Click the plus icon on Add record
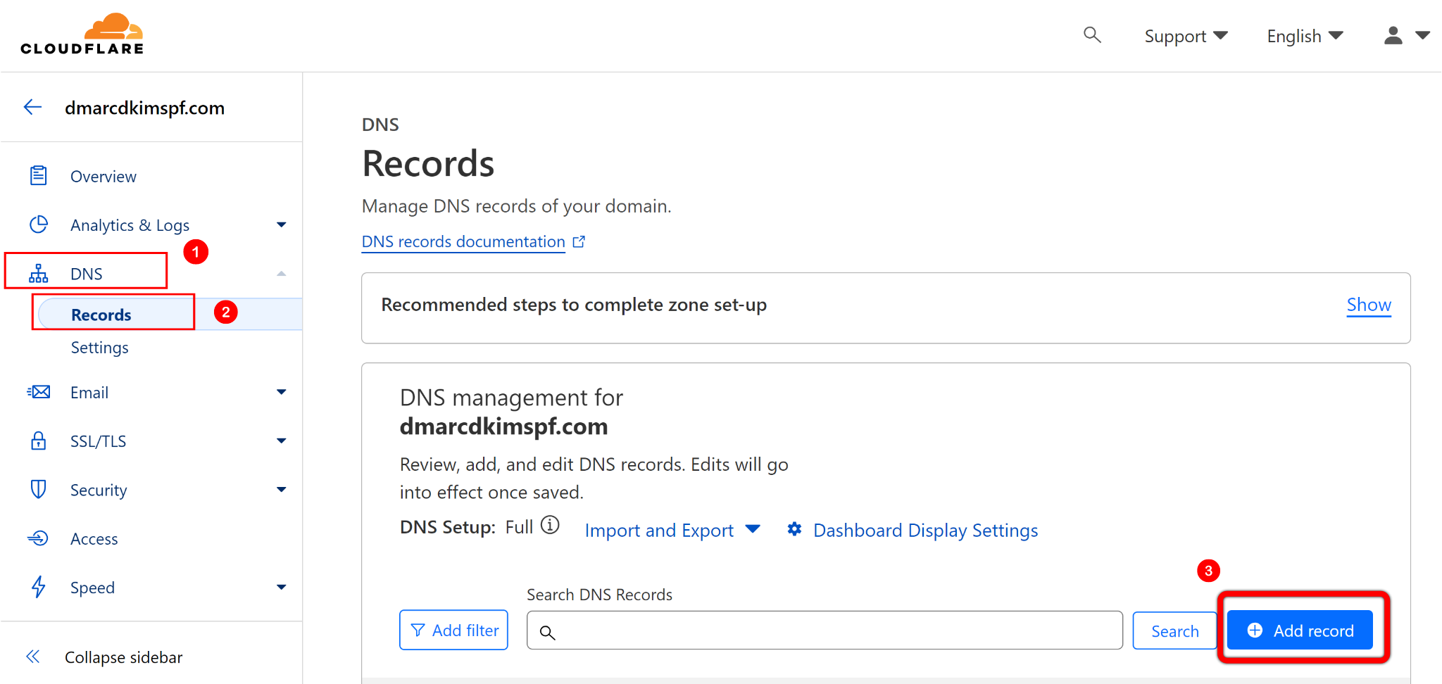The width and height of the screenshot is (1442, 684). (1255, 630)
